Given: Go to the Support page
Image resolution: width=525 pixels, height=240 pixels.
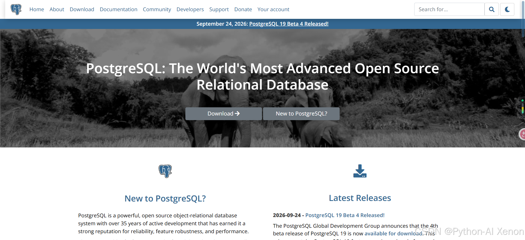Looking at the screenshot, I should coord(219,9).
